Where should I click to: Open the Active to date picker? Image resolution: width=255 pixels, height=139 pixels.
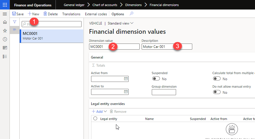pos(126,92)
